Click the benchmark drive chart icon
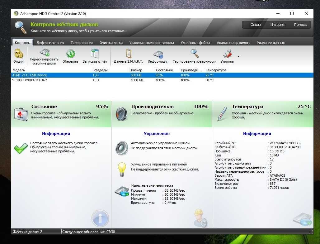 tap(122, 191)
